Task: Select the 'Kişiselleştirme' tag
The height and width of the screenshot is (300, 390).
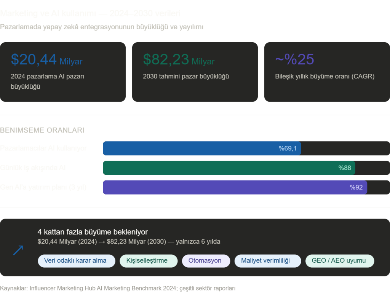Action: click(149, 261)
